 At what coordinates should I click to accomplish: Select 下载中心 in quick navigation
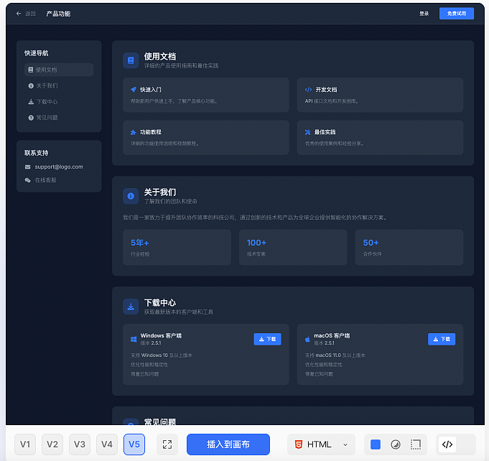click(x=59, y=102)
